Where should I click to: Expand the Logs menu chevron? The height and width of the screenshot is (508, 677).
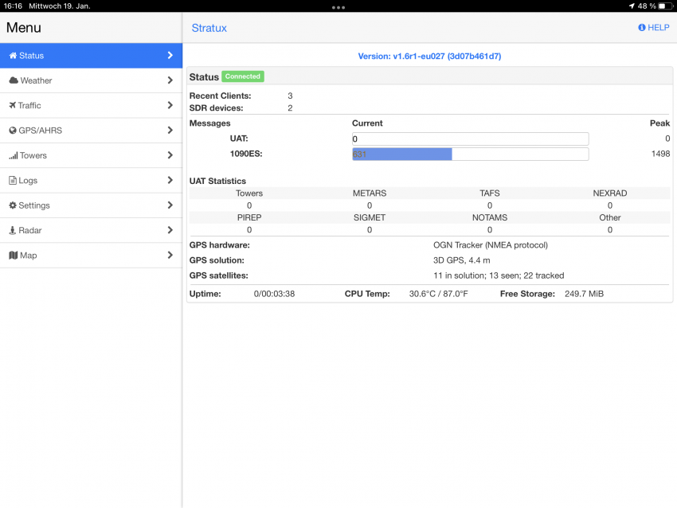170,181
